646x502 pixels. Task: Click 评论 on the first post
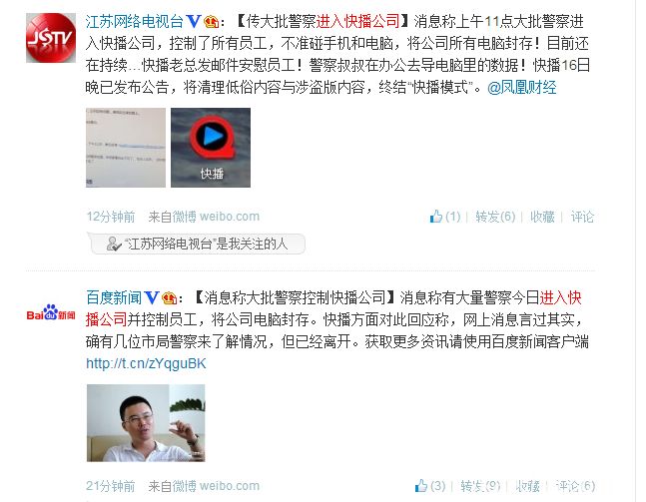click(x=582, y=217)
